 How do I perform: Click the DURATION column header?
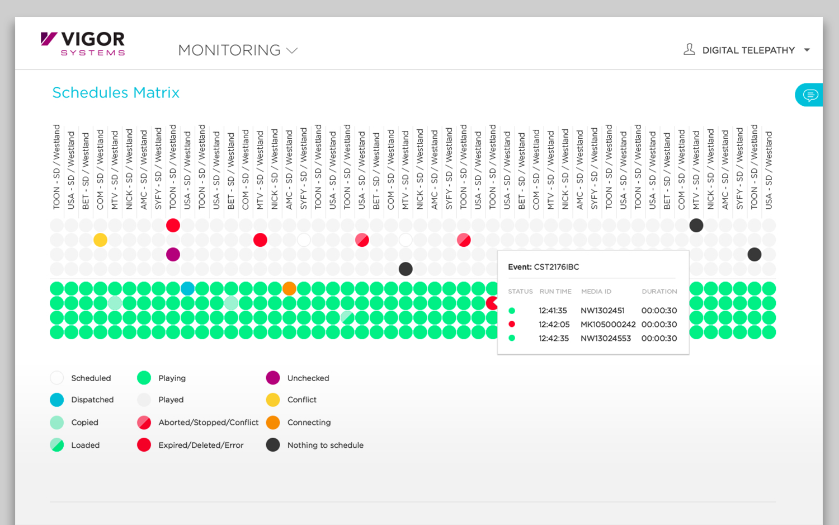click(x=659, y=292)
